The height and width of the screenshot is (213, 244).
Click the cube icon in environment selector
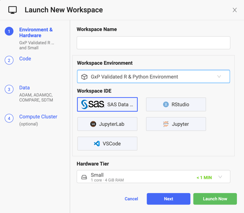click(84, 77)
